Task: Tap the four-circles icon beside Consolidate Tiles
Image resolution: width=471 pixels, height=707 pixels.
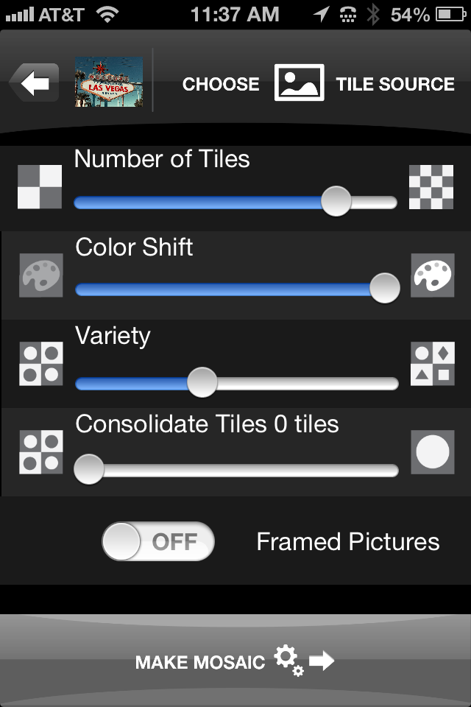Action: click(41, 452)
